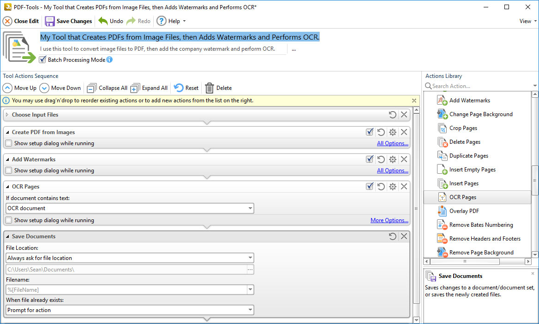
Task: Click the Delete trash can icon
Action: (210, 88)
